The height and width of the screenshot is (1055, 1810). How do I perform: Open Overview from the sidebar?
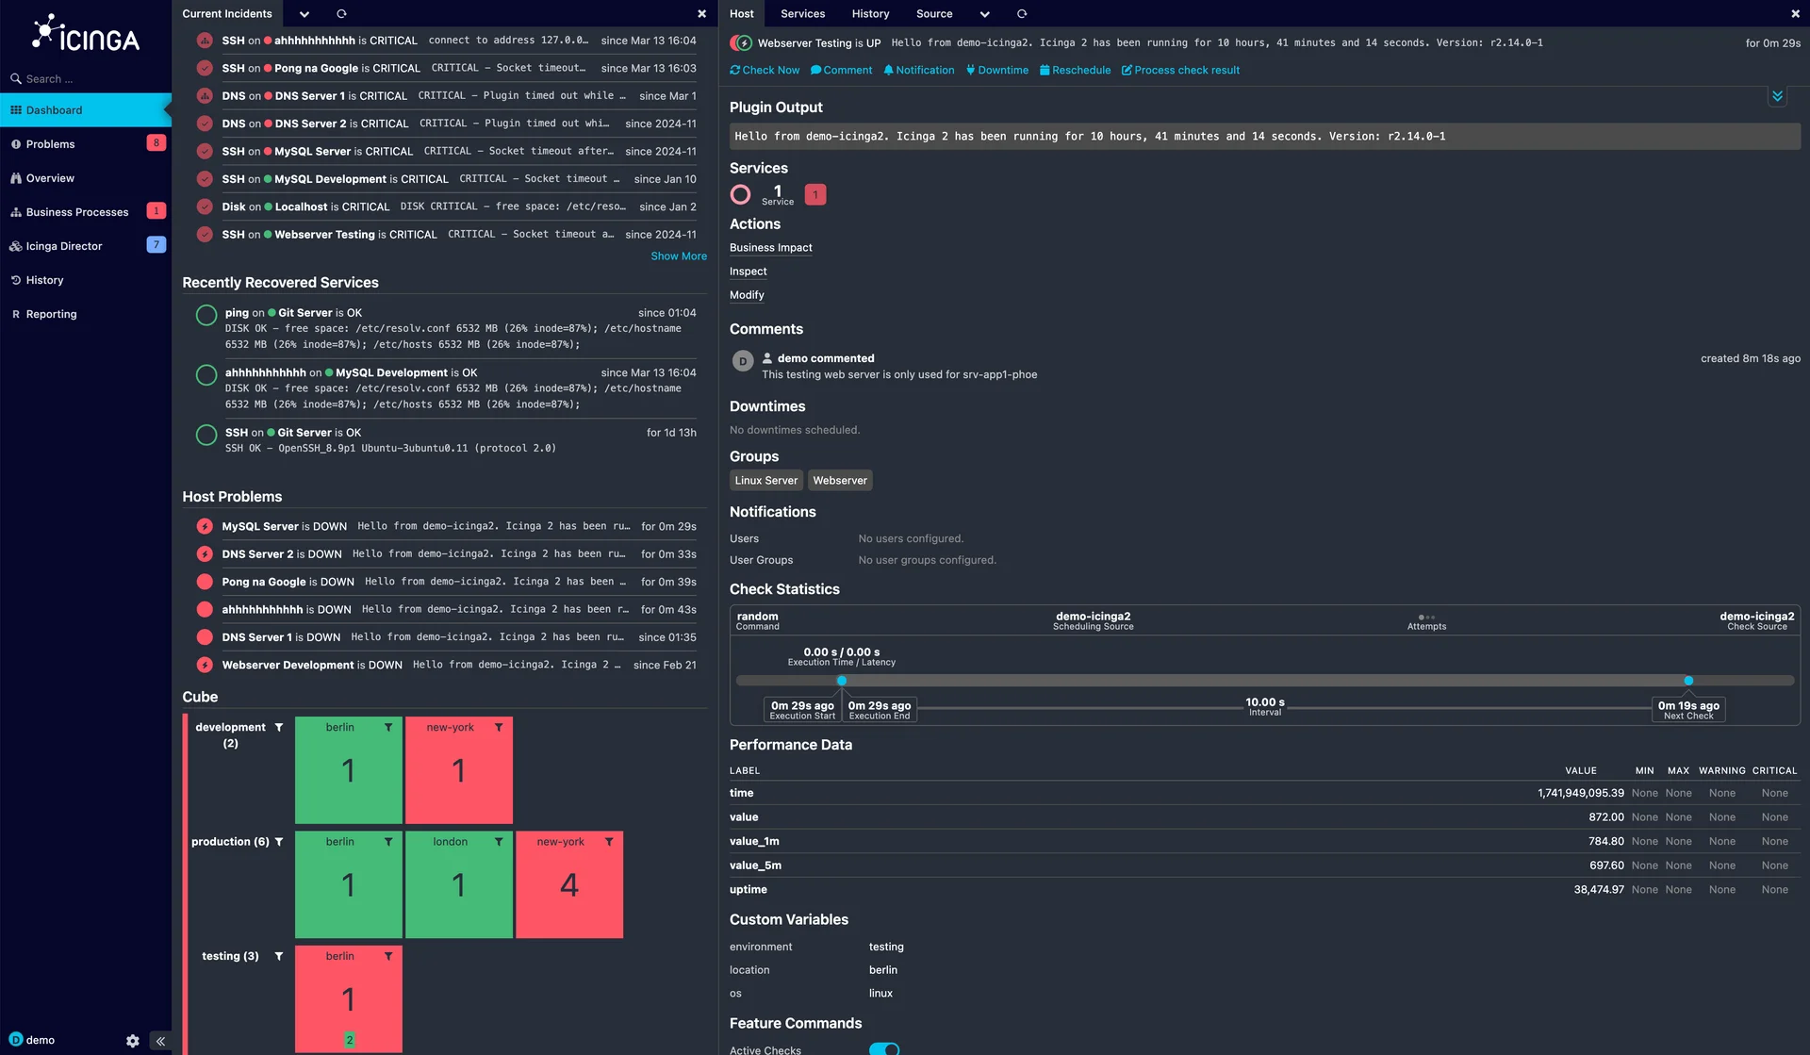49,177
